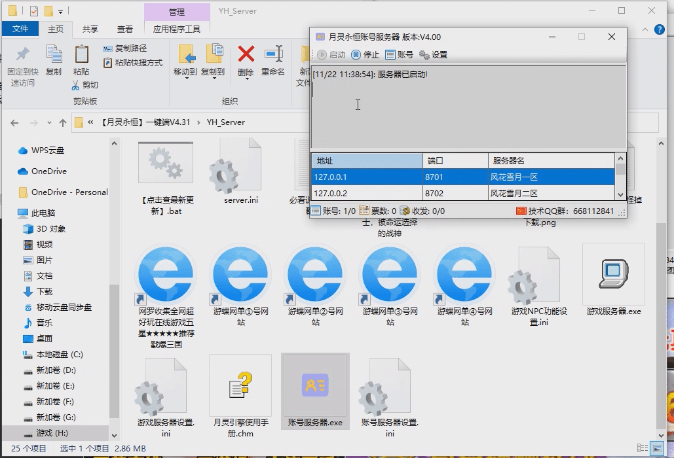Select the 127.0.0.2 风花雪月二区 server row
The height and width of the screenshot is (458, 674).
tap(459, 193)
